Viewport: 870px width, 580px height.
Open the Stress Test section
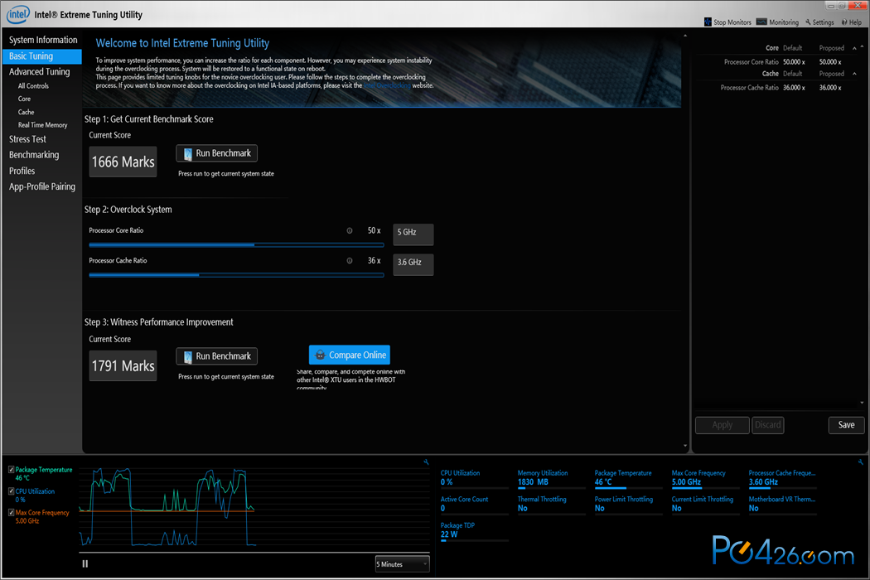27,139
